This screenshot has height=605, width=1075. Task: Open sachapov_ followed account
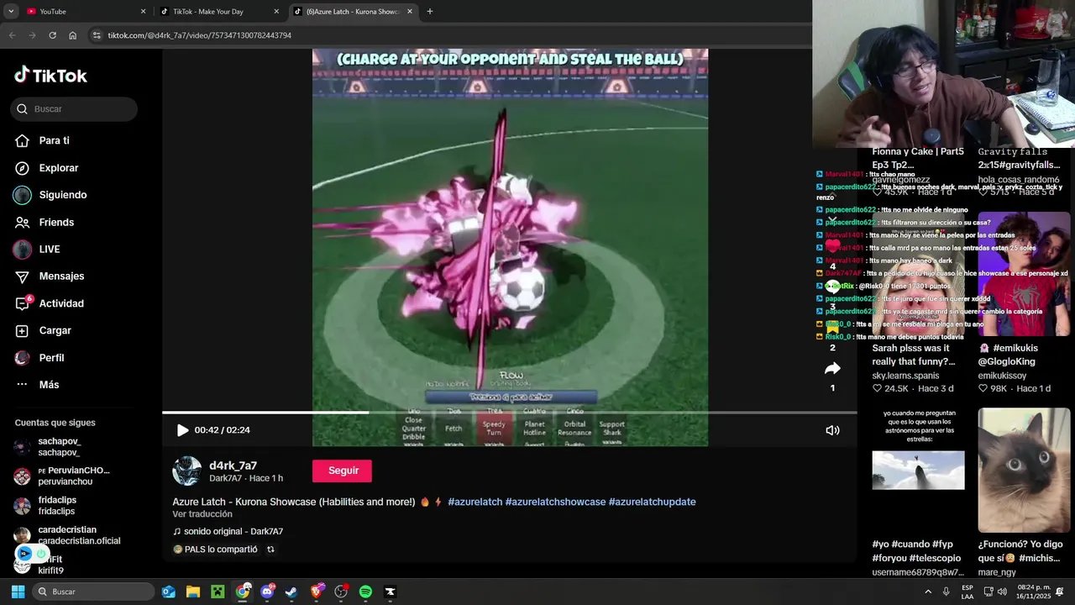tap(59, 447)
